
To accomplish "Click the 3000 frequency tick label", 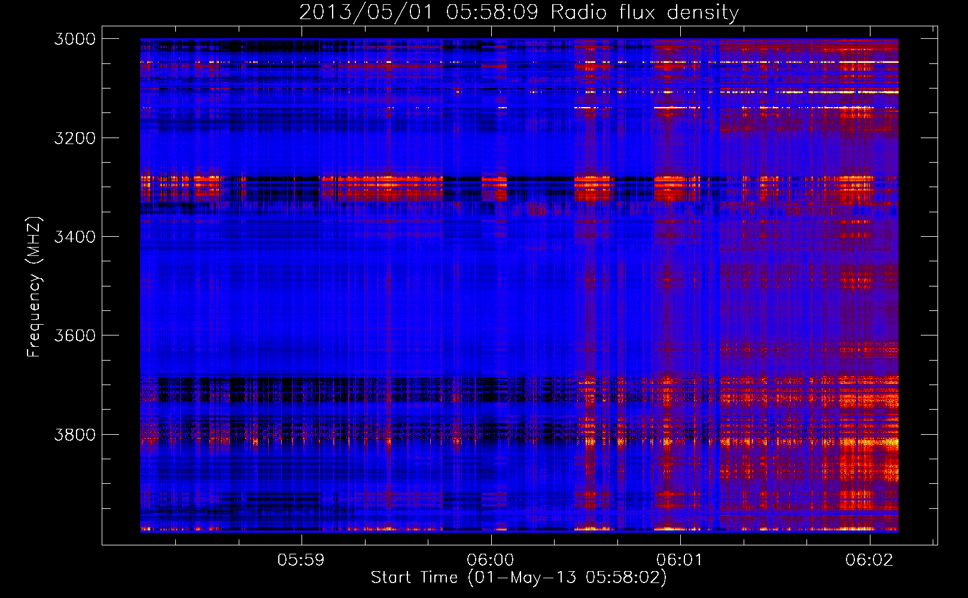I will [x=75, y=39].
